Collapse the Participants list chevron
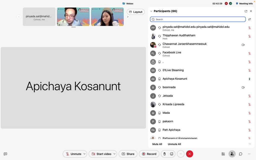The width and height of the screenshot is (256, 160). (x=151, y=11)
